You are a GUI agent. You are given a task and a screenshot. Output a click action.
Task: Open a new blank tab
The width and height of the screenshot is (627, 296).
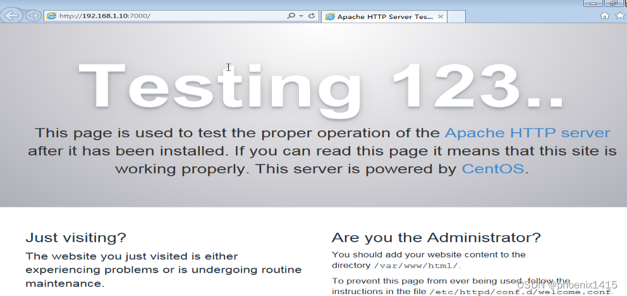(456, 16)
